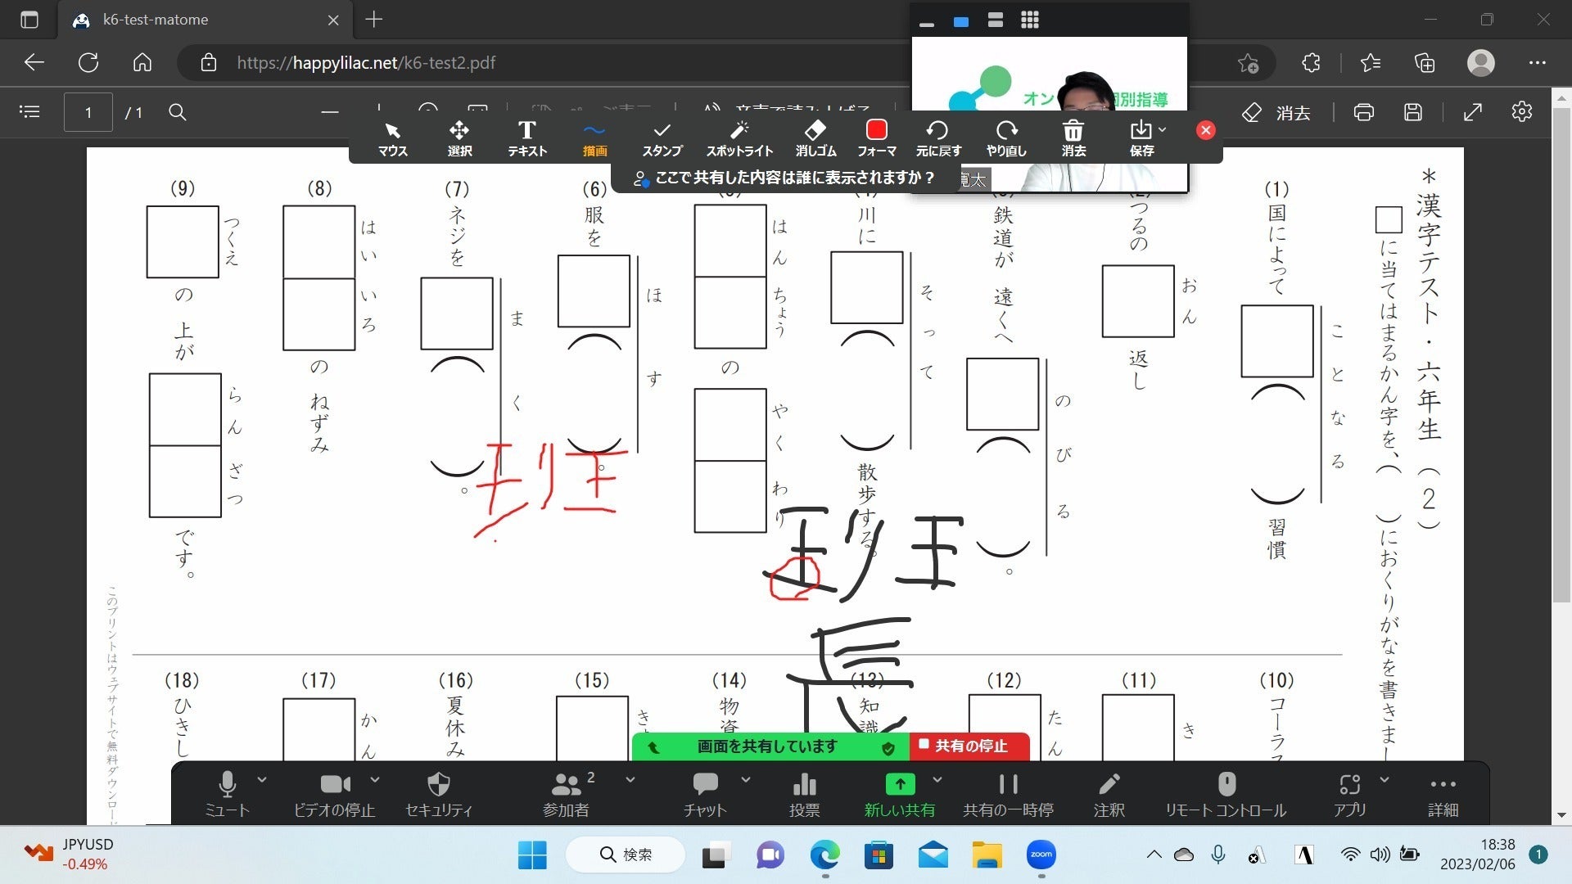Open the セキュリティ menu
Viewport: 1572px width, 884px height.
pos(439,794)
